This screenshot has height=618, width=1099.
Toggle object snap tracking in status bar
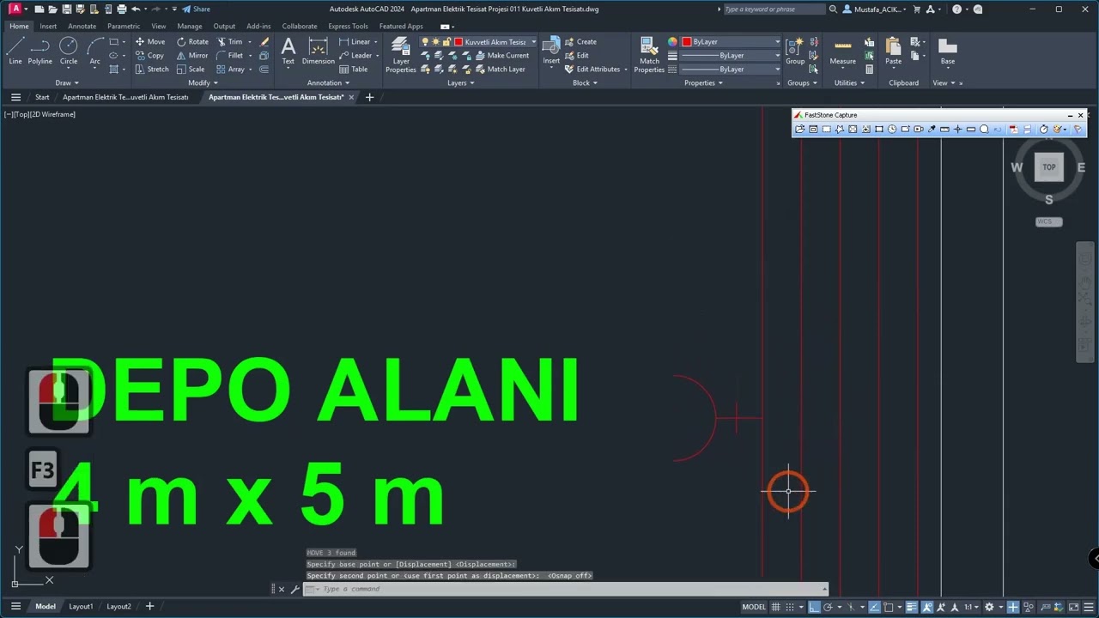tap(874, 607)
